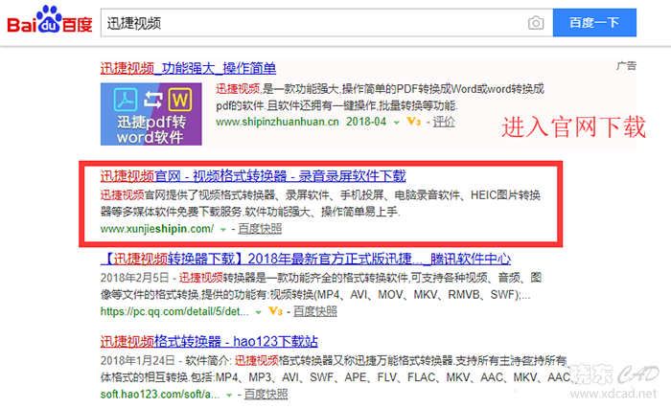
Task: Open 迅捷视频官网 - 视频格式转换器 result
Action: [253, 176]
